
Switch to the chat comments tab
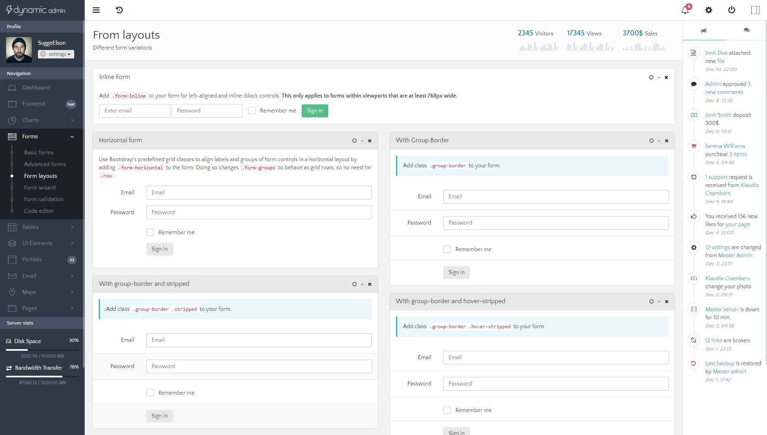tap(746, 31)
